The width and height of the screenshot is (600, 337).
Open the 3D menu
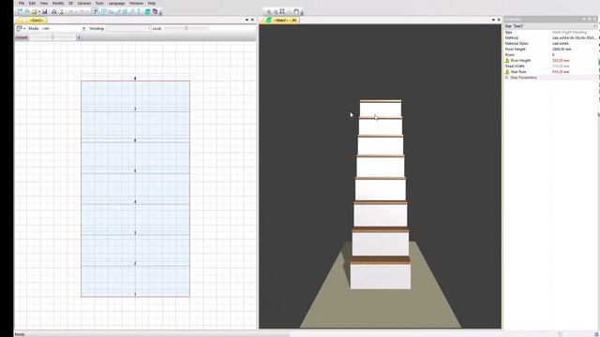pyautogui.click(x=71, y=3)
